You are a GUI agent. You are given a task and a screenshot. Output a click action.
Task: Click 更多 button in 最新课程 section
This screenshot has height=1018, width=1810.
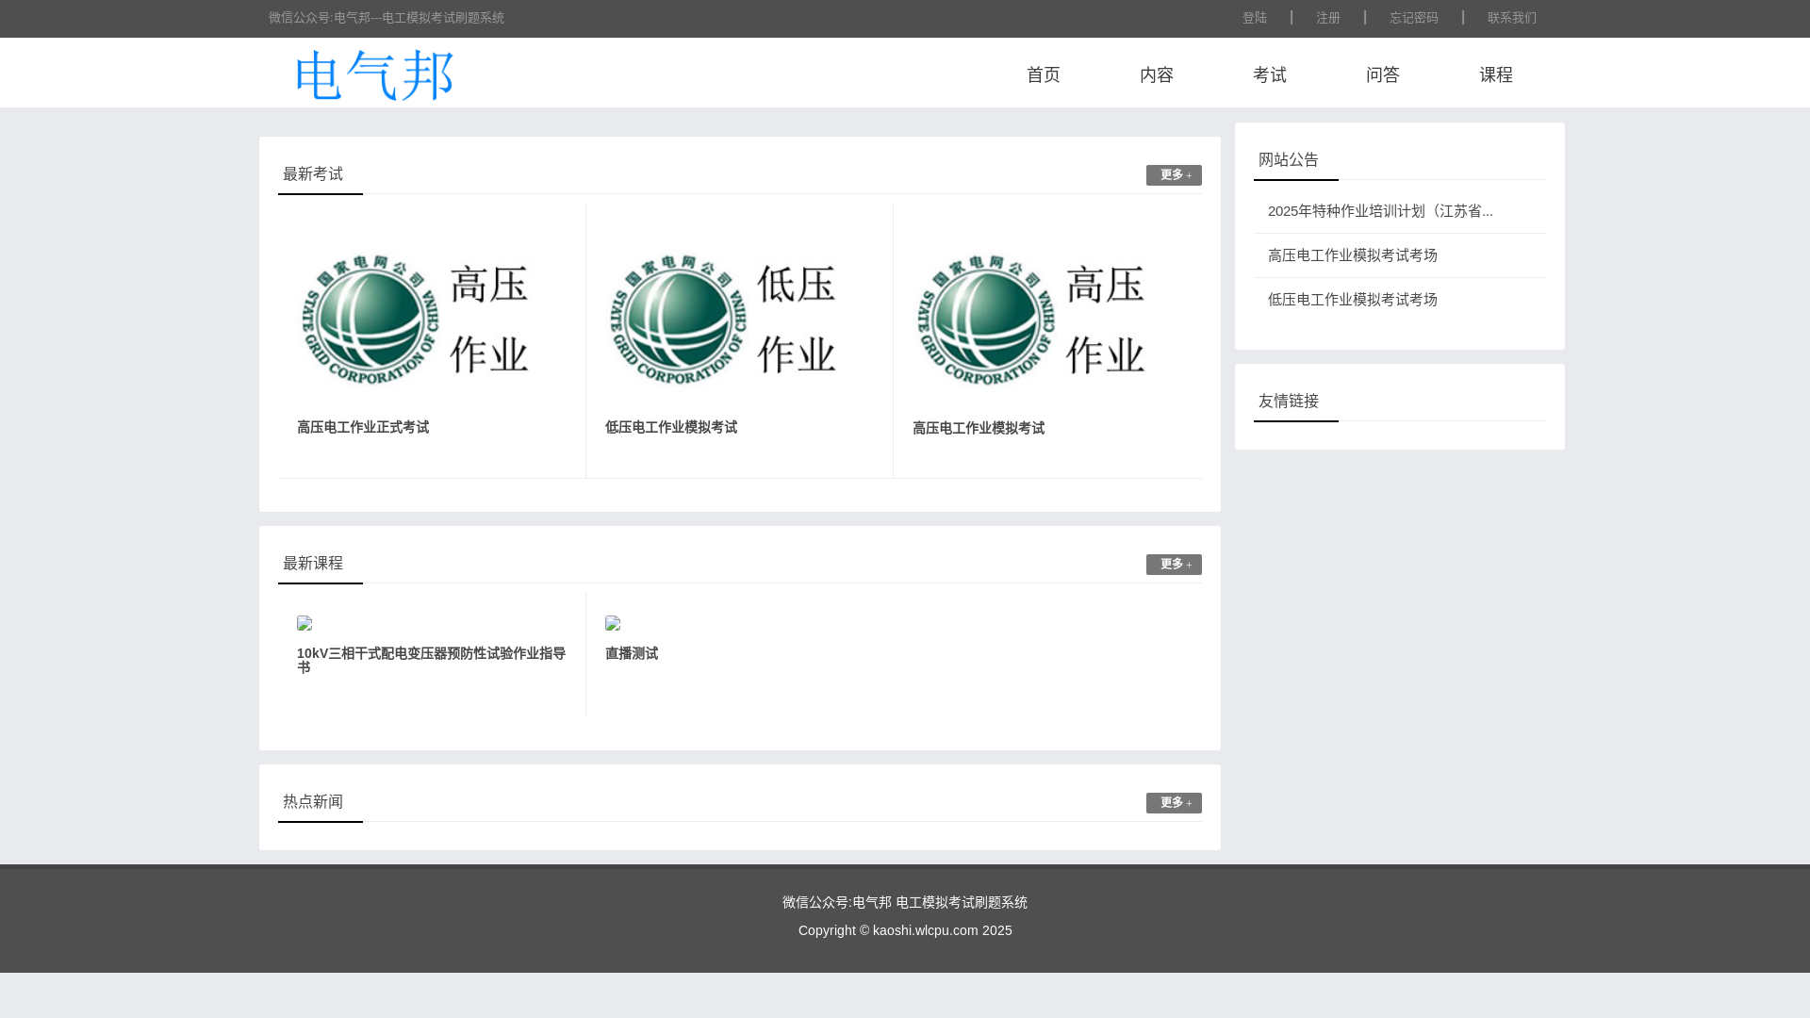(x=1174, y=565)
